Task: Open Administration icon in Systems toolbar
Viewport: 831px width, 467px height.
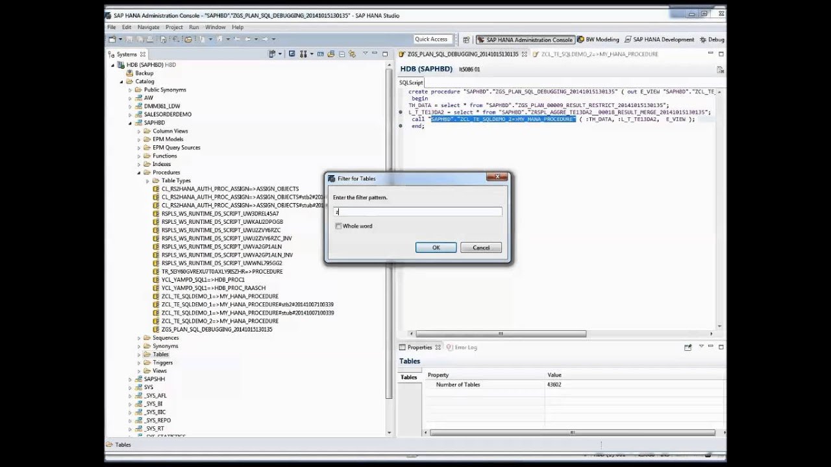Action: click(x=292, y=54)
